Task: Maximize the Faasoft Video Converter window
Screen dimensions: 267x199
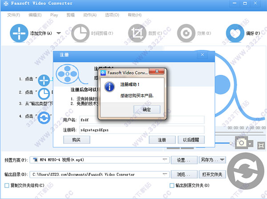Action: [245, 3]
